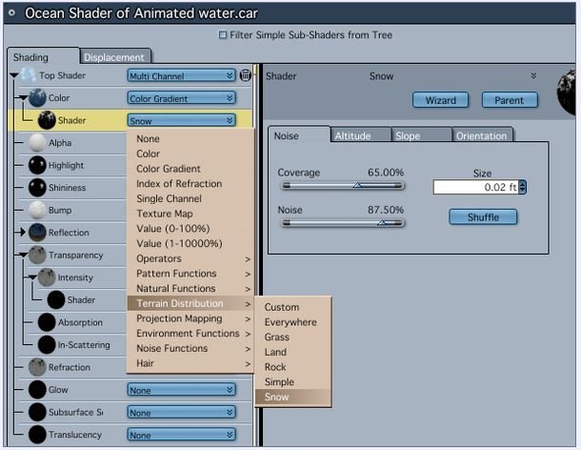Viewport: 581px width, 450px height.
Task: Click the Translucency sphere icon
Action: coord(37,435)
